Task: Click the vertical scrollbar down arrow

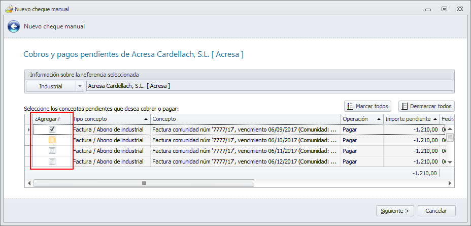Action: click(x=449, y=162)
